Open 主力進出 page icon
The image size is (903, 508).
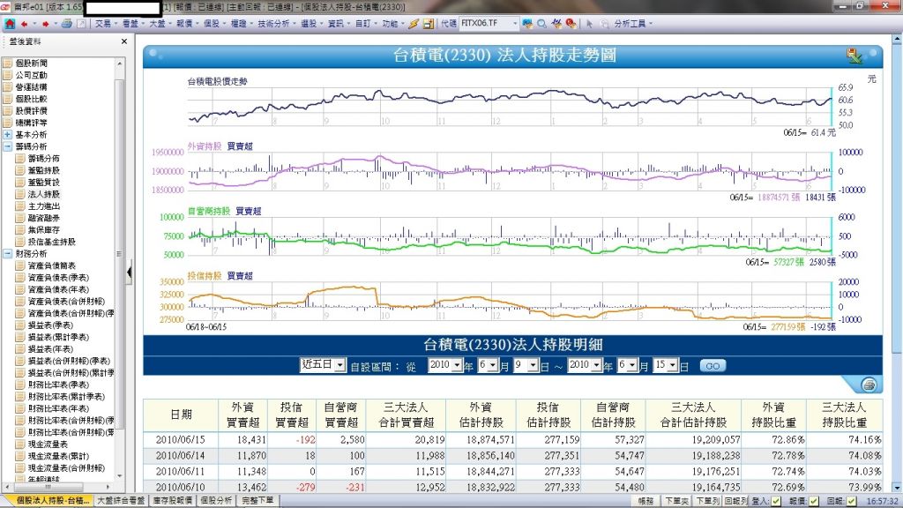[20, 206]
